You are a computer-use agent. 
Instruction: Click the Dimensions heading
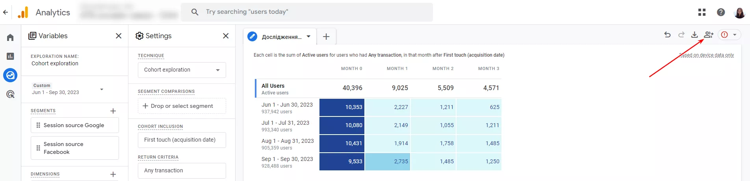pos(45,174)
